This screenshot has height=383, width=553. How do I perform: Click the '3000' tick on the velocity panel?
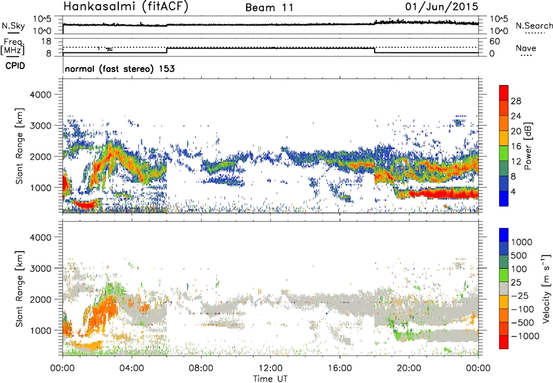point(40,268)
